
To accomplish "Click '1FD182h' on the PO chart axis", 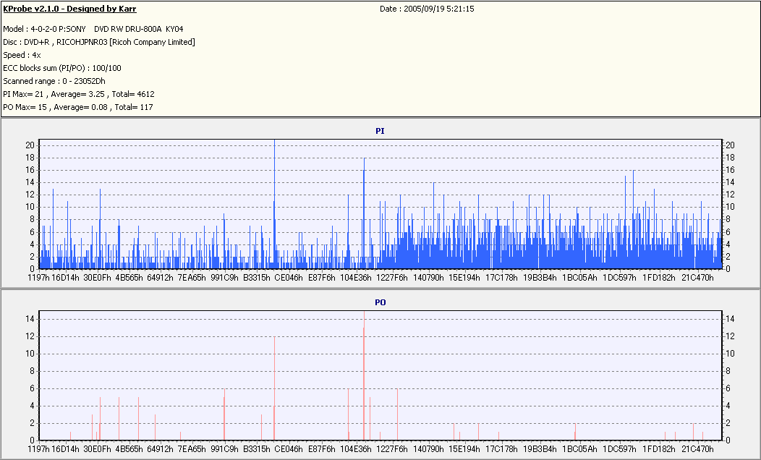I will pos(658,449).
